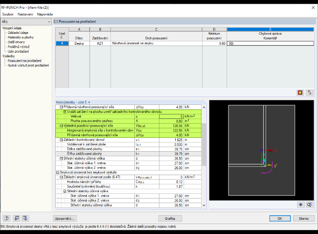Viewport: 318px width, 234px height.
Task: Collapse first Střední staticky účinná výška row
Action: 61,158
